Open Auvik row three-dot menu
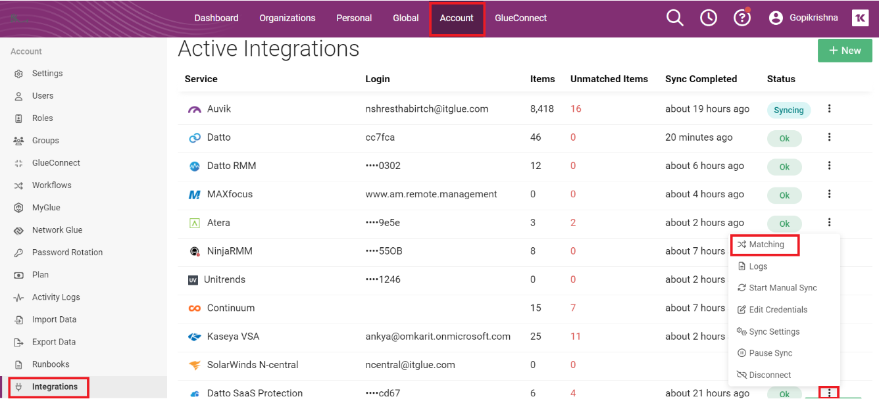This screenshot has height=403, width=879. pyautogui.click(x=830, y=108)
